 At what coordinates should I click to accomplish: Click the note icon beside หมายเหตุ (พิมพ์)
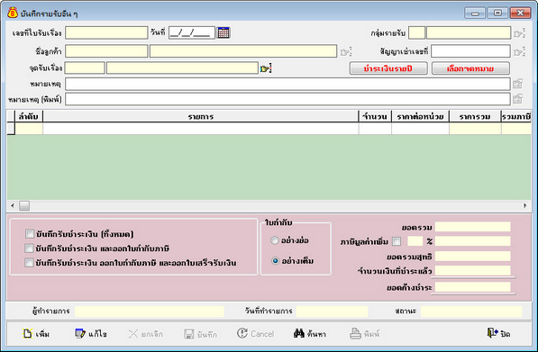coord(518,99)
